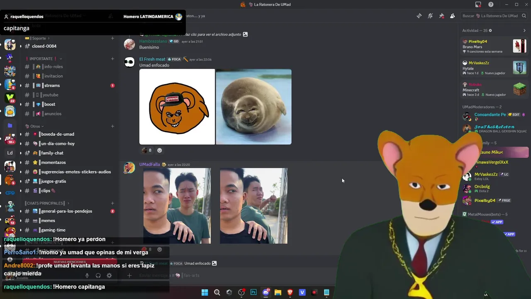The height and width of the screenshot is (299, 531).
Task: Toggle the member list icon
Action: click(x=453, y=16)
